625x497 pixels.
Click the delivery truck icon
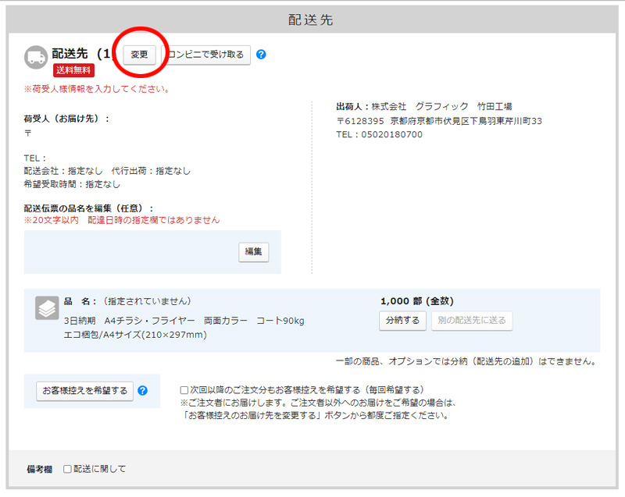36,57
